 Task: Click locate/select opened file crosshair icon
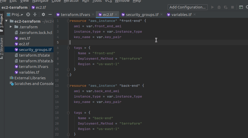tap(28, 15)
